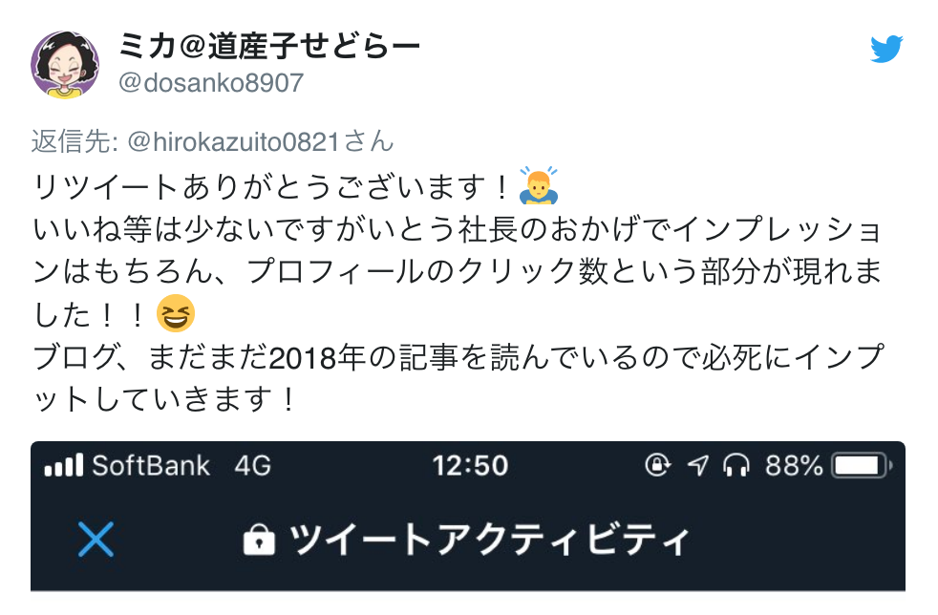Open the @hirokazuito0821 reply-to mention
Viewport: 938px width, 615px height.
(x=234, y=142)
